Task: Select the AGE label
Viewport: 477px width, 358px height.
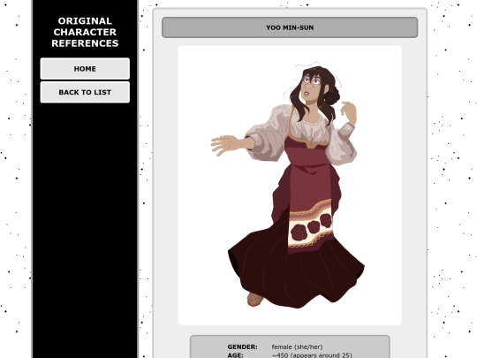Action: 236,355
